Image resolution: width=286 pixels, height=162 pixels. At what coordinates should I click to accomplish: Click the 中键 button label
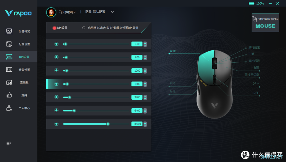point(251,54)
